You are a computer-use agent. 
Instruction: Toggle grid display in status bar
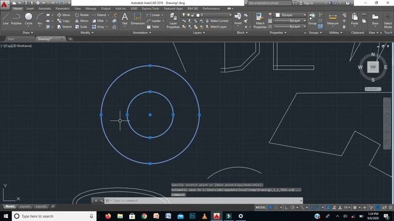[x=271, y=207]
